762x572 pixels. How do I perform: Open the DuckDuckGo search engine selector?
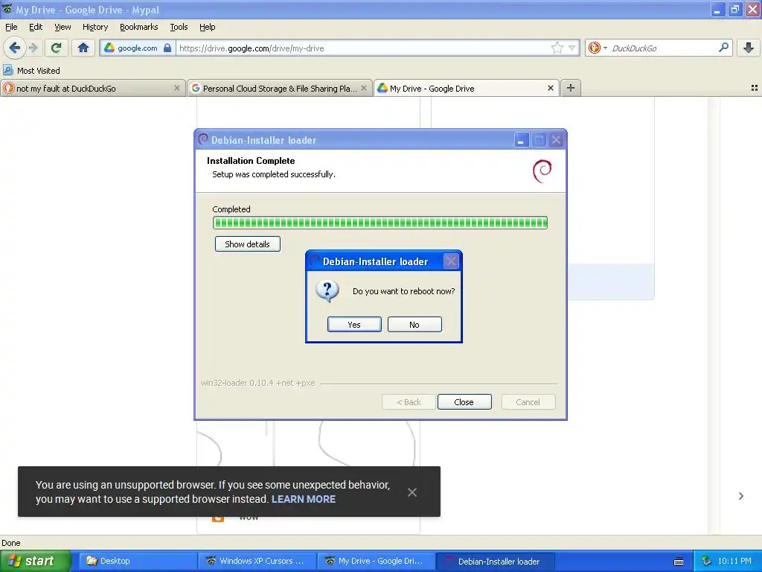tap(598, 48)
